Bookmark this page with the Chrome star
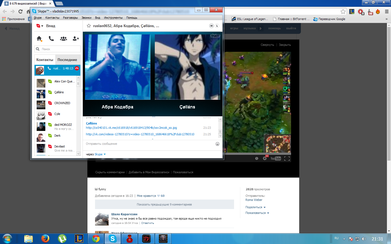Screen dimensions: 391x244 [x=343, y=11]
